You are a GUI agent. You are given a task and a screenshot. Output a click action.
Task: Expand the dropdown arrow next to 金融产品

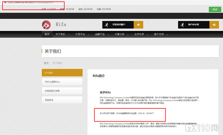pos(108,35)
